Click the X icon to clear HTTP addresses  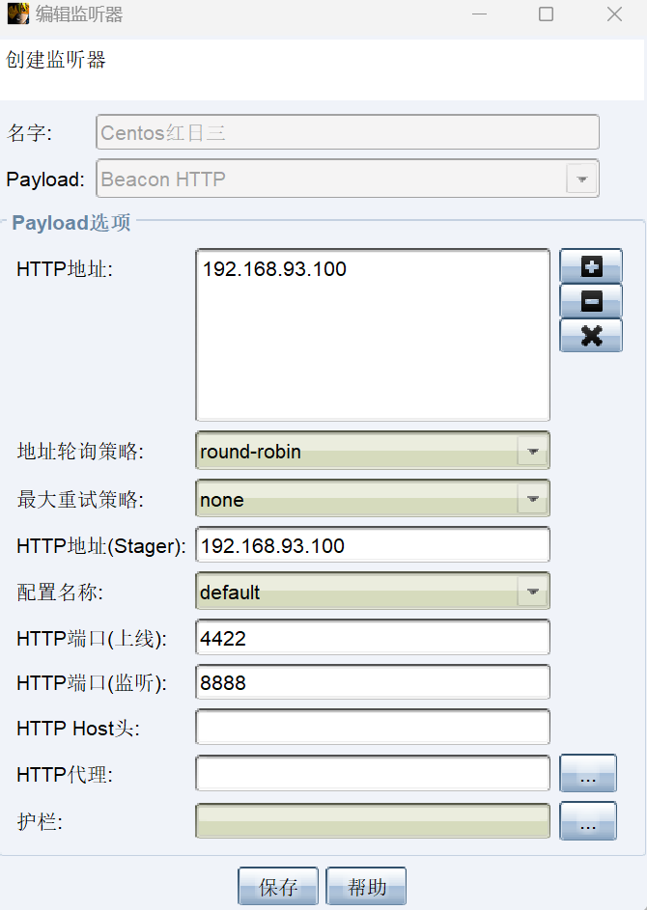pyautogui.click(x=591, y=335)
